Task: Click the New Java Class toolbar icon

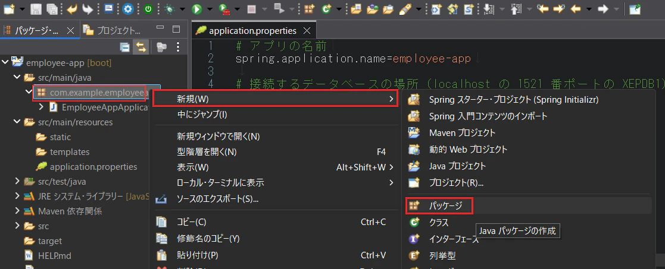Action: point(327,9)
